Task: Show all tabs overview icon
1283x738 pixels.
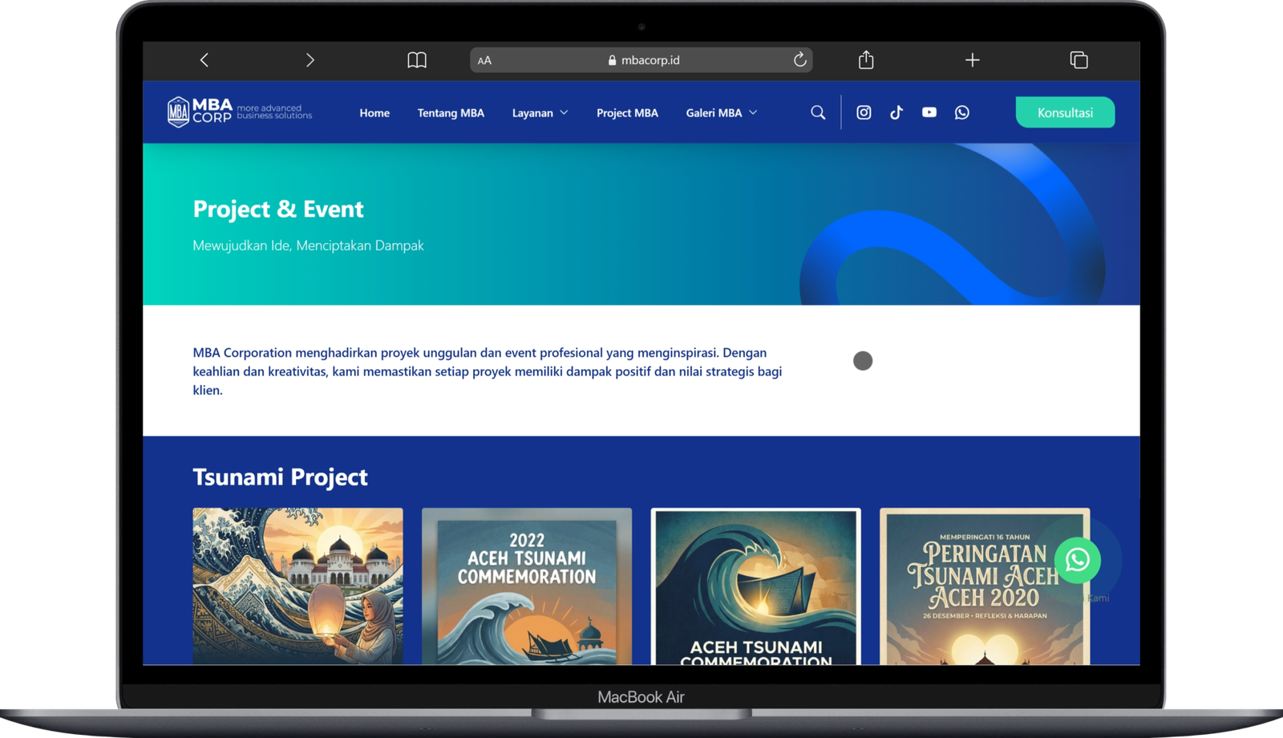Action: tap(1079, 60)
